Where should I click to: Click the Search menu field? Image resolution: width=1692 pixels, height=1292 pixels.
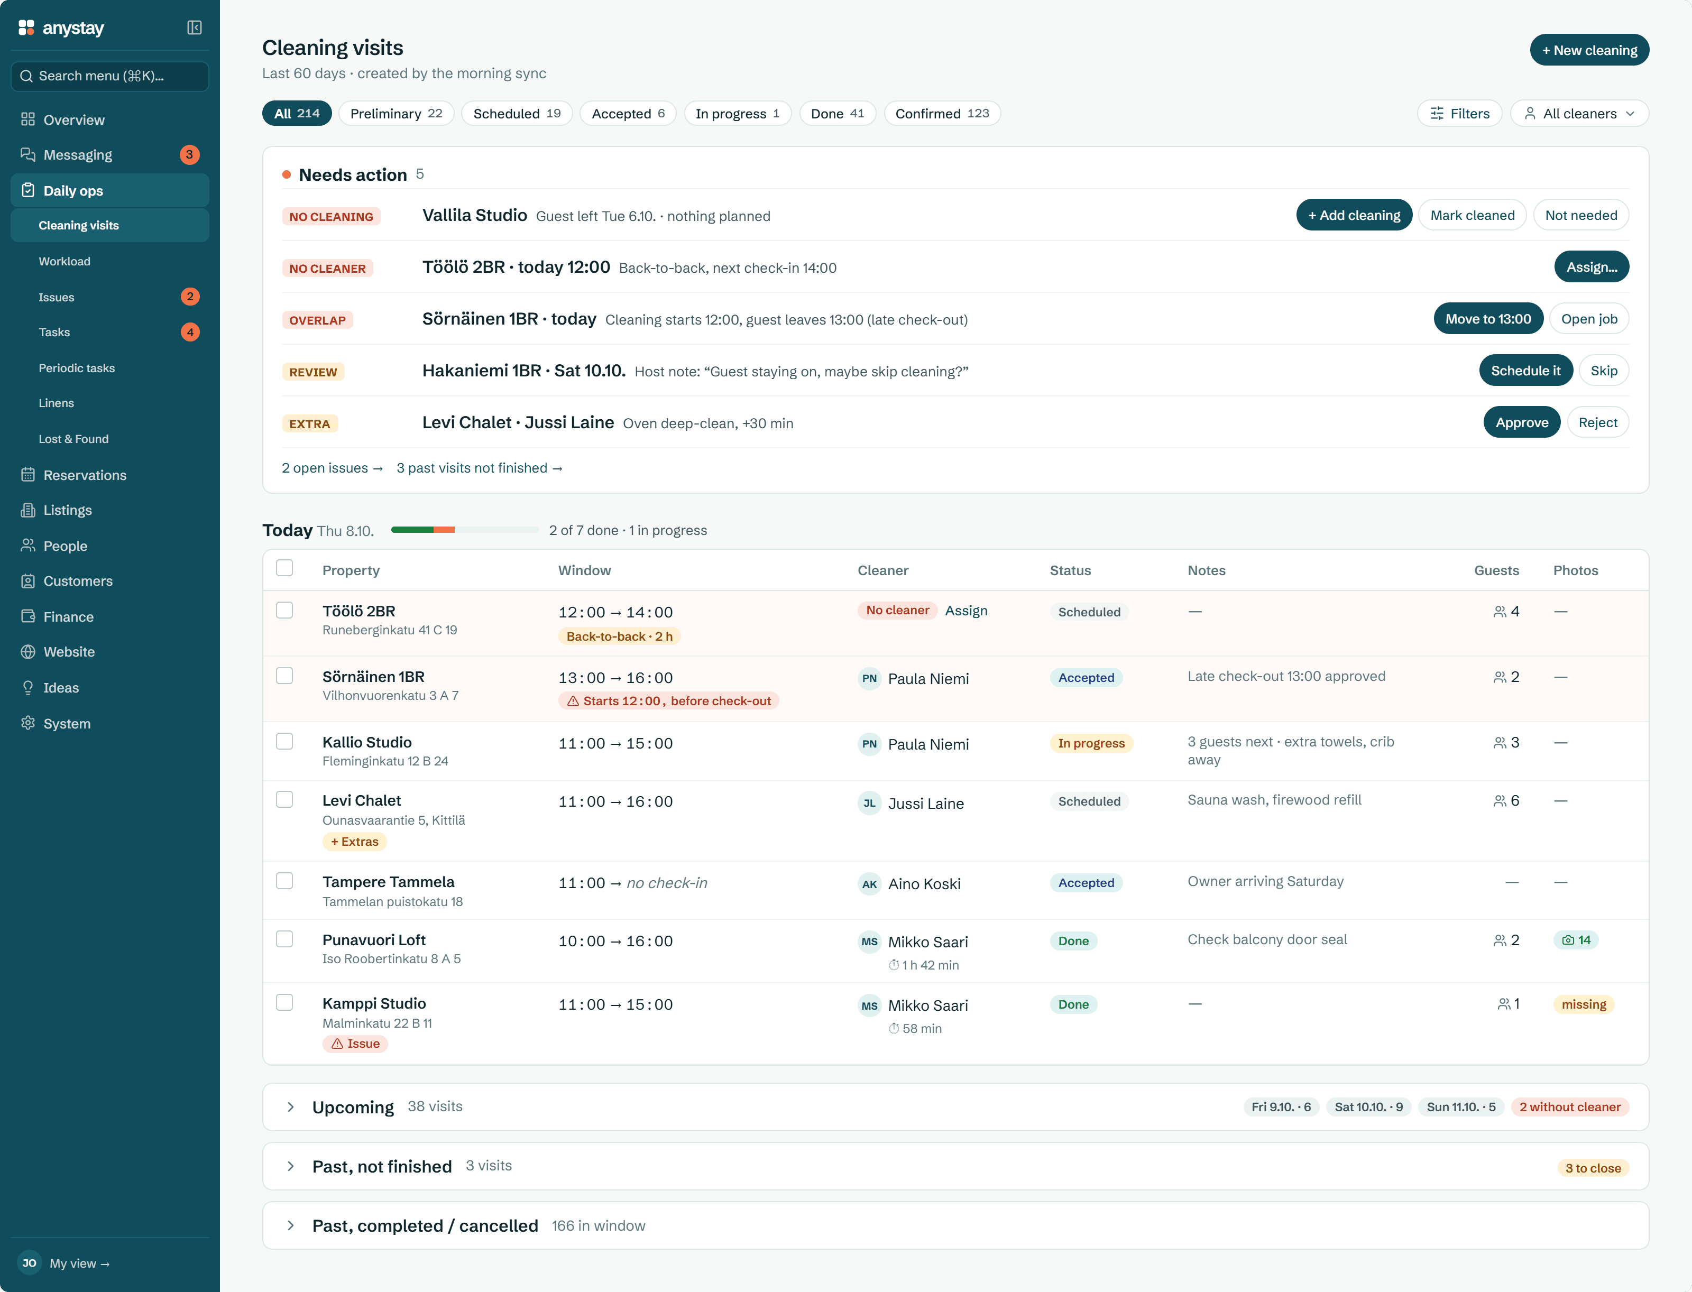(x=110, y=76)
